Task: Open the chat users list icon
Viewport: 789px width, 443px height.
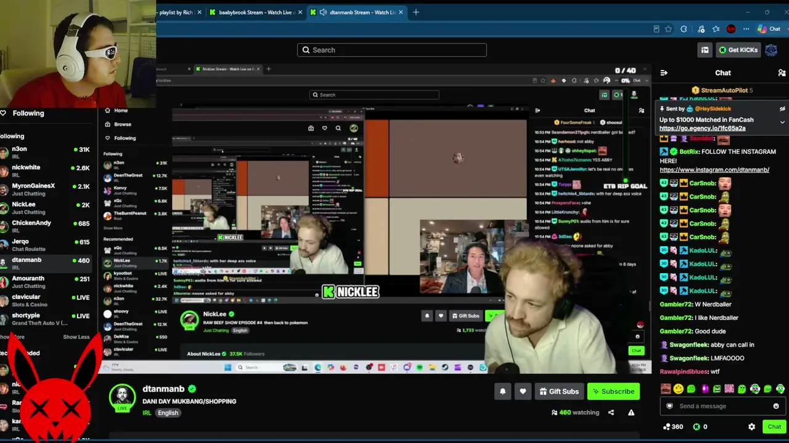Action: 782,73
